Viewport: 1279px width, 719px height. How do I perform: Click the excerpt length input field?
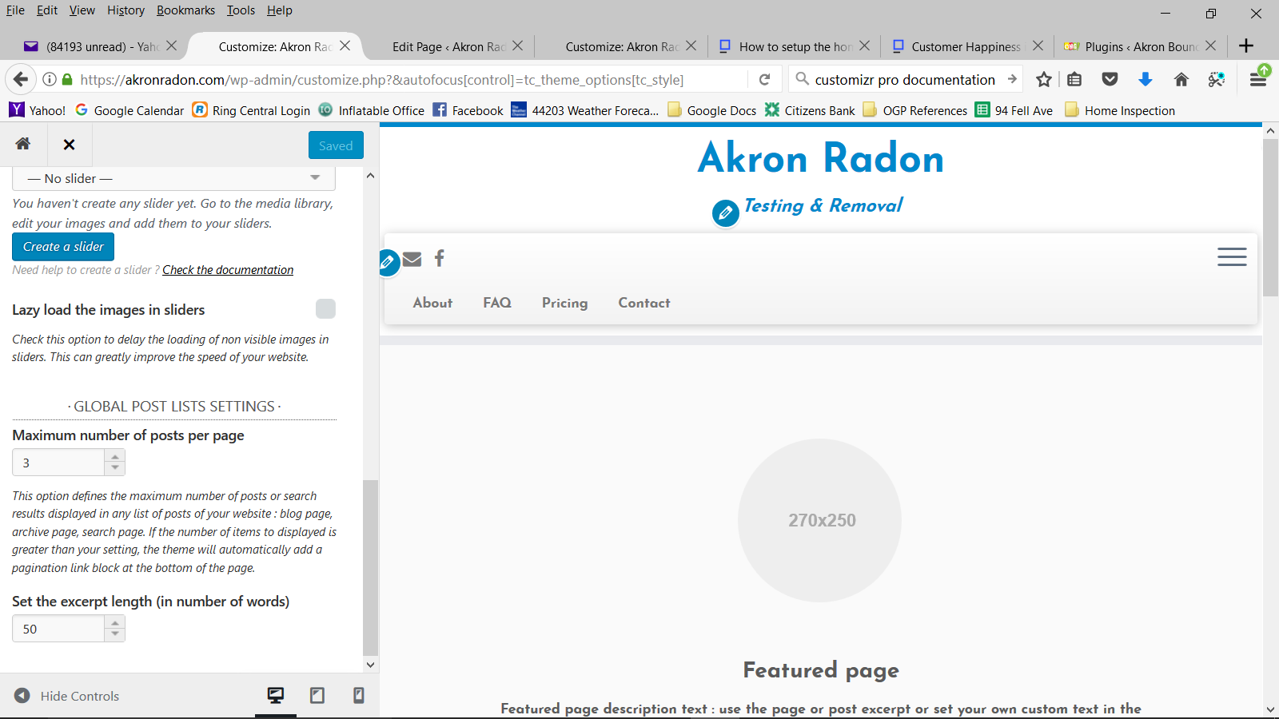click(x=58, y=629)
